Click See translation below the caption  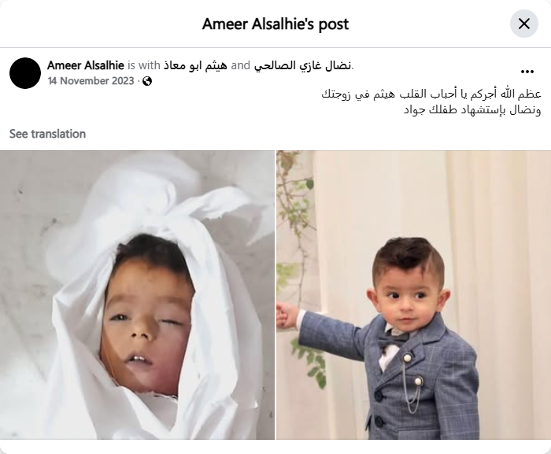point(47,134)
